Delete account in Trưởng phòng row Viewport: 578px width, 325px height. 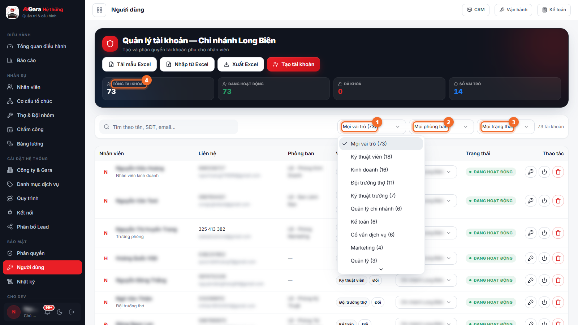[x=558, y=233]
